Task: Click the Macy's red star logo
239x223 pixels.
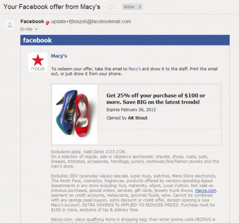Action: tap(38, 62)
